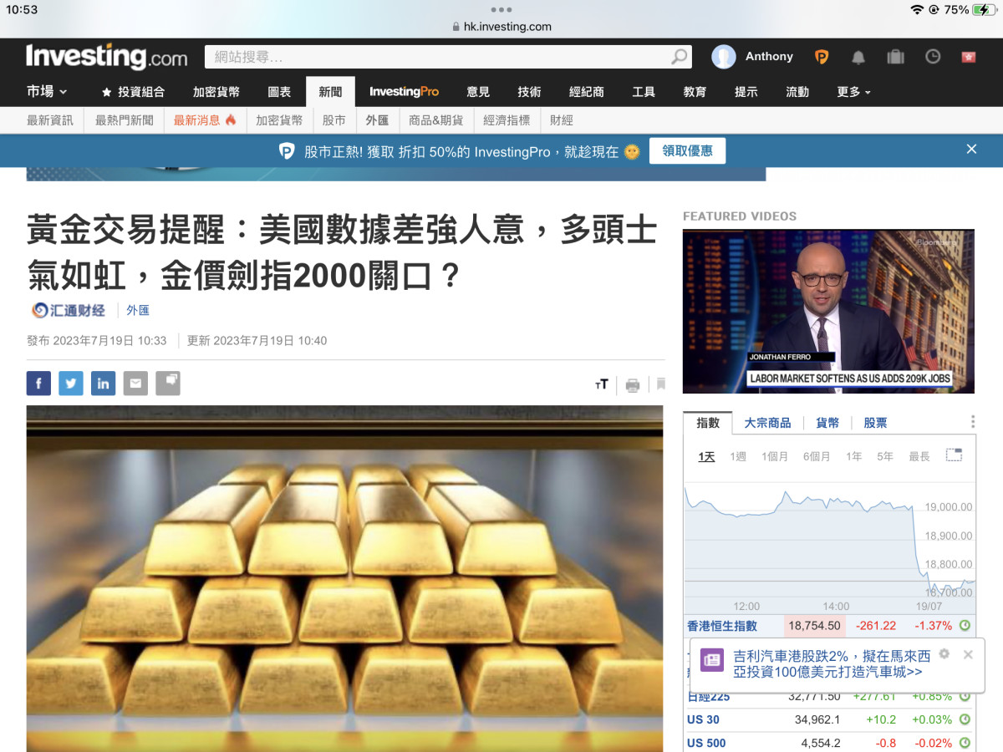Expand the 市場 dropdown menu

click(x=47, y=92)
